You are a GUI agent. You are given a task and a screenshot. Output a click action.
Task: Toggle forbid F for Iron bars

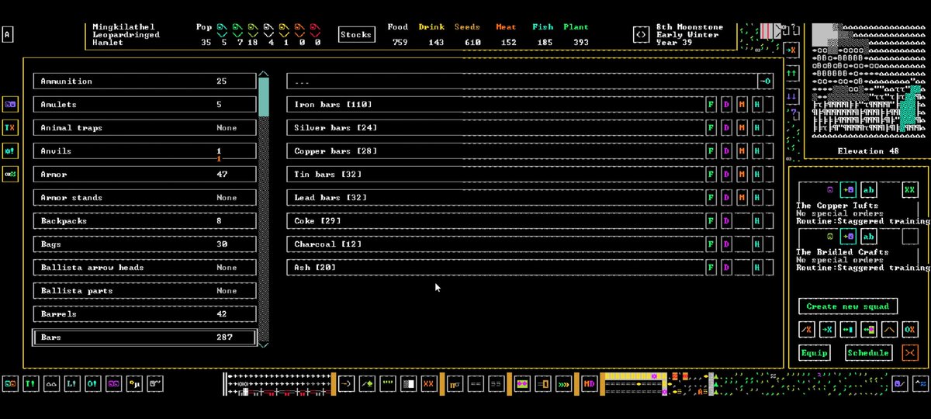click(x=711, y=105)
